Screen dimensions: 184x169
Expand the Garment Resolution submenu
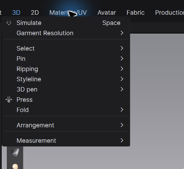[x=122, y=33]
